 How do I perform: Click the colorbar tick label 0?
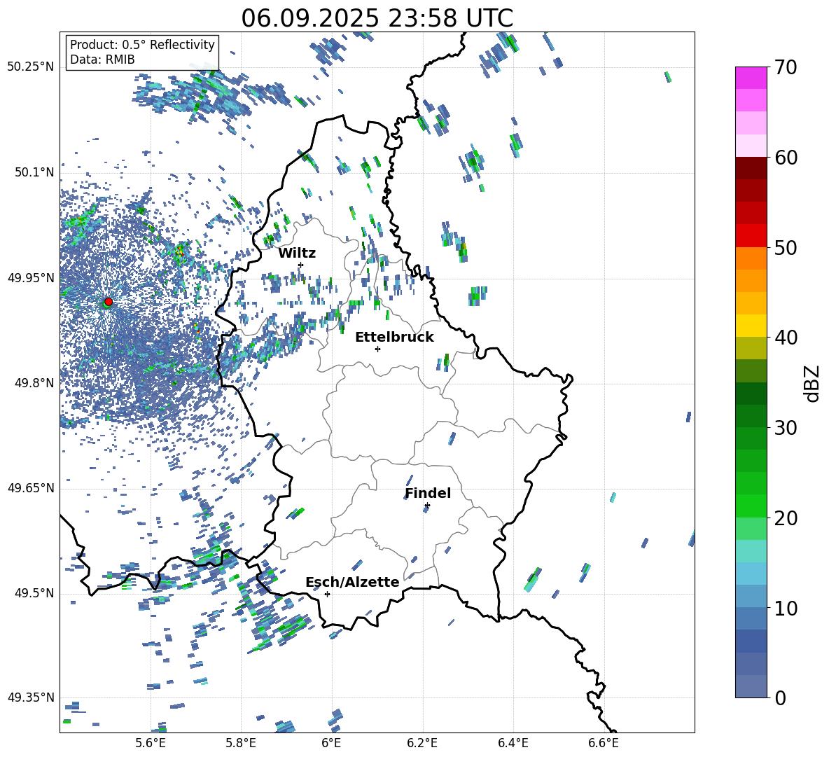point(781,697)
